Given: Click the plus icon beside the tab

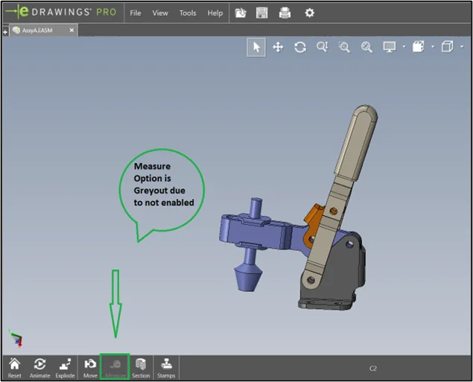Looking at the screenshot, I should point(5,32).
